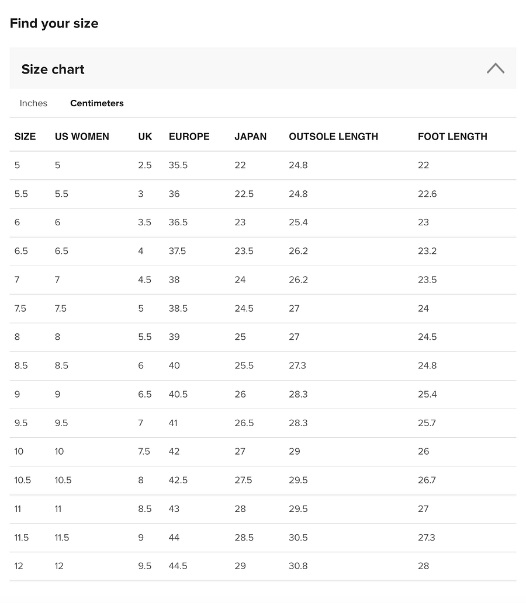Click the EUROPE column header
Image resolution: width=526 pixels, height=603 pixels.
[189, 137]
